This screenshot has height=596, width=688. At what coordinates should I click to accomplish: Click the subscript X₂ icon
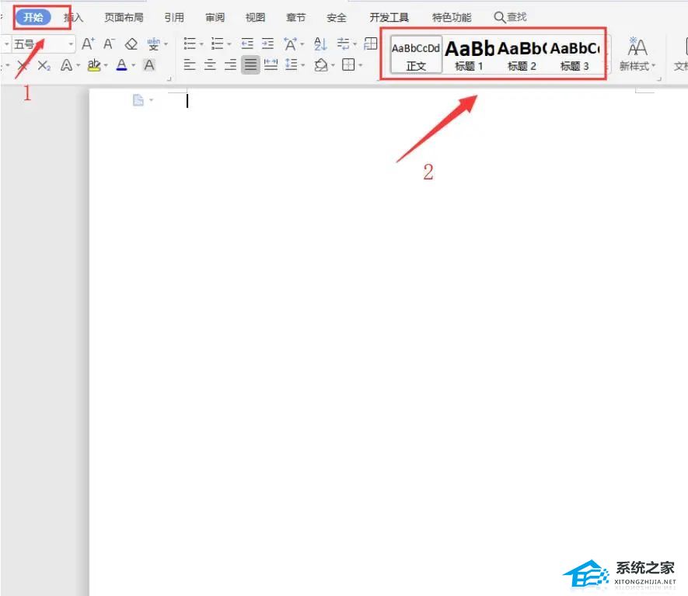point(44,66)
